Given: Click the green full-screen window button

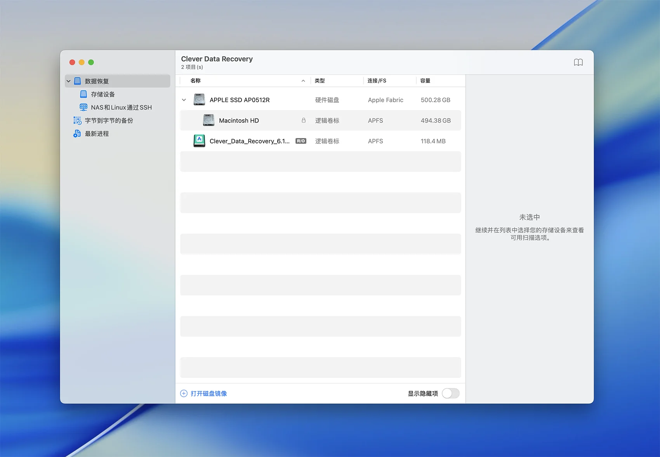Looking at the screenshot, I should 91,62.
